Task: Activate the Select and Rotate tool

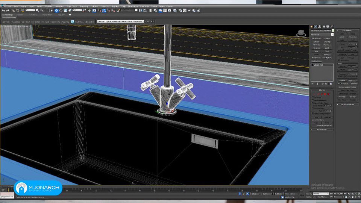Action: [61, 11]
